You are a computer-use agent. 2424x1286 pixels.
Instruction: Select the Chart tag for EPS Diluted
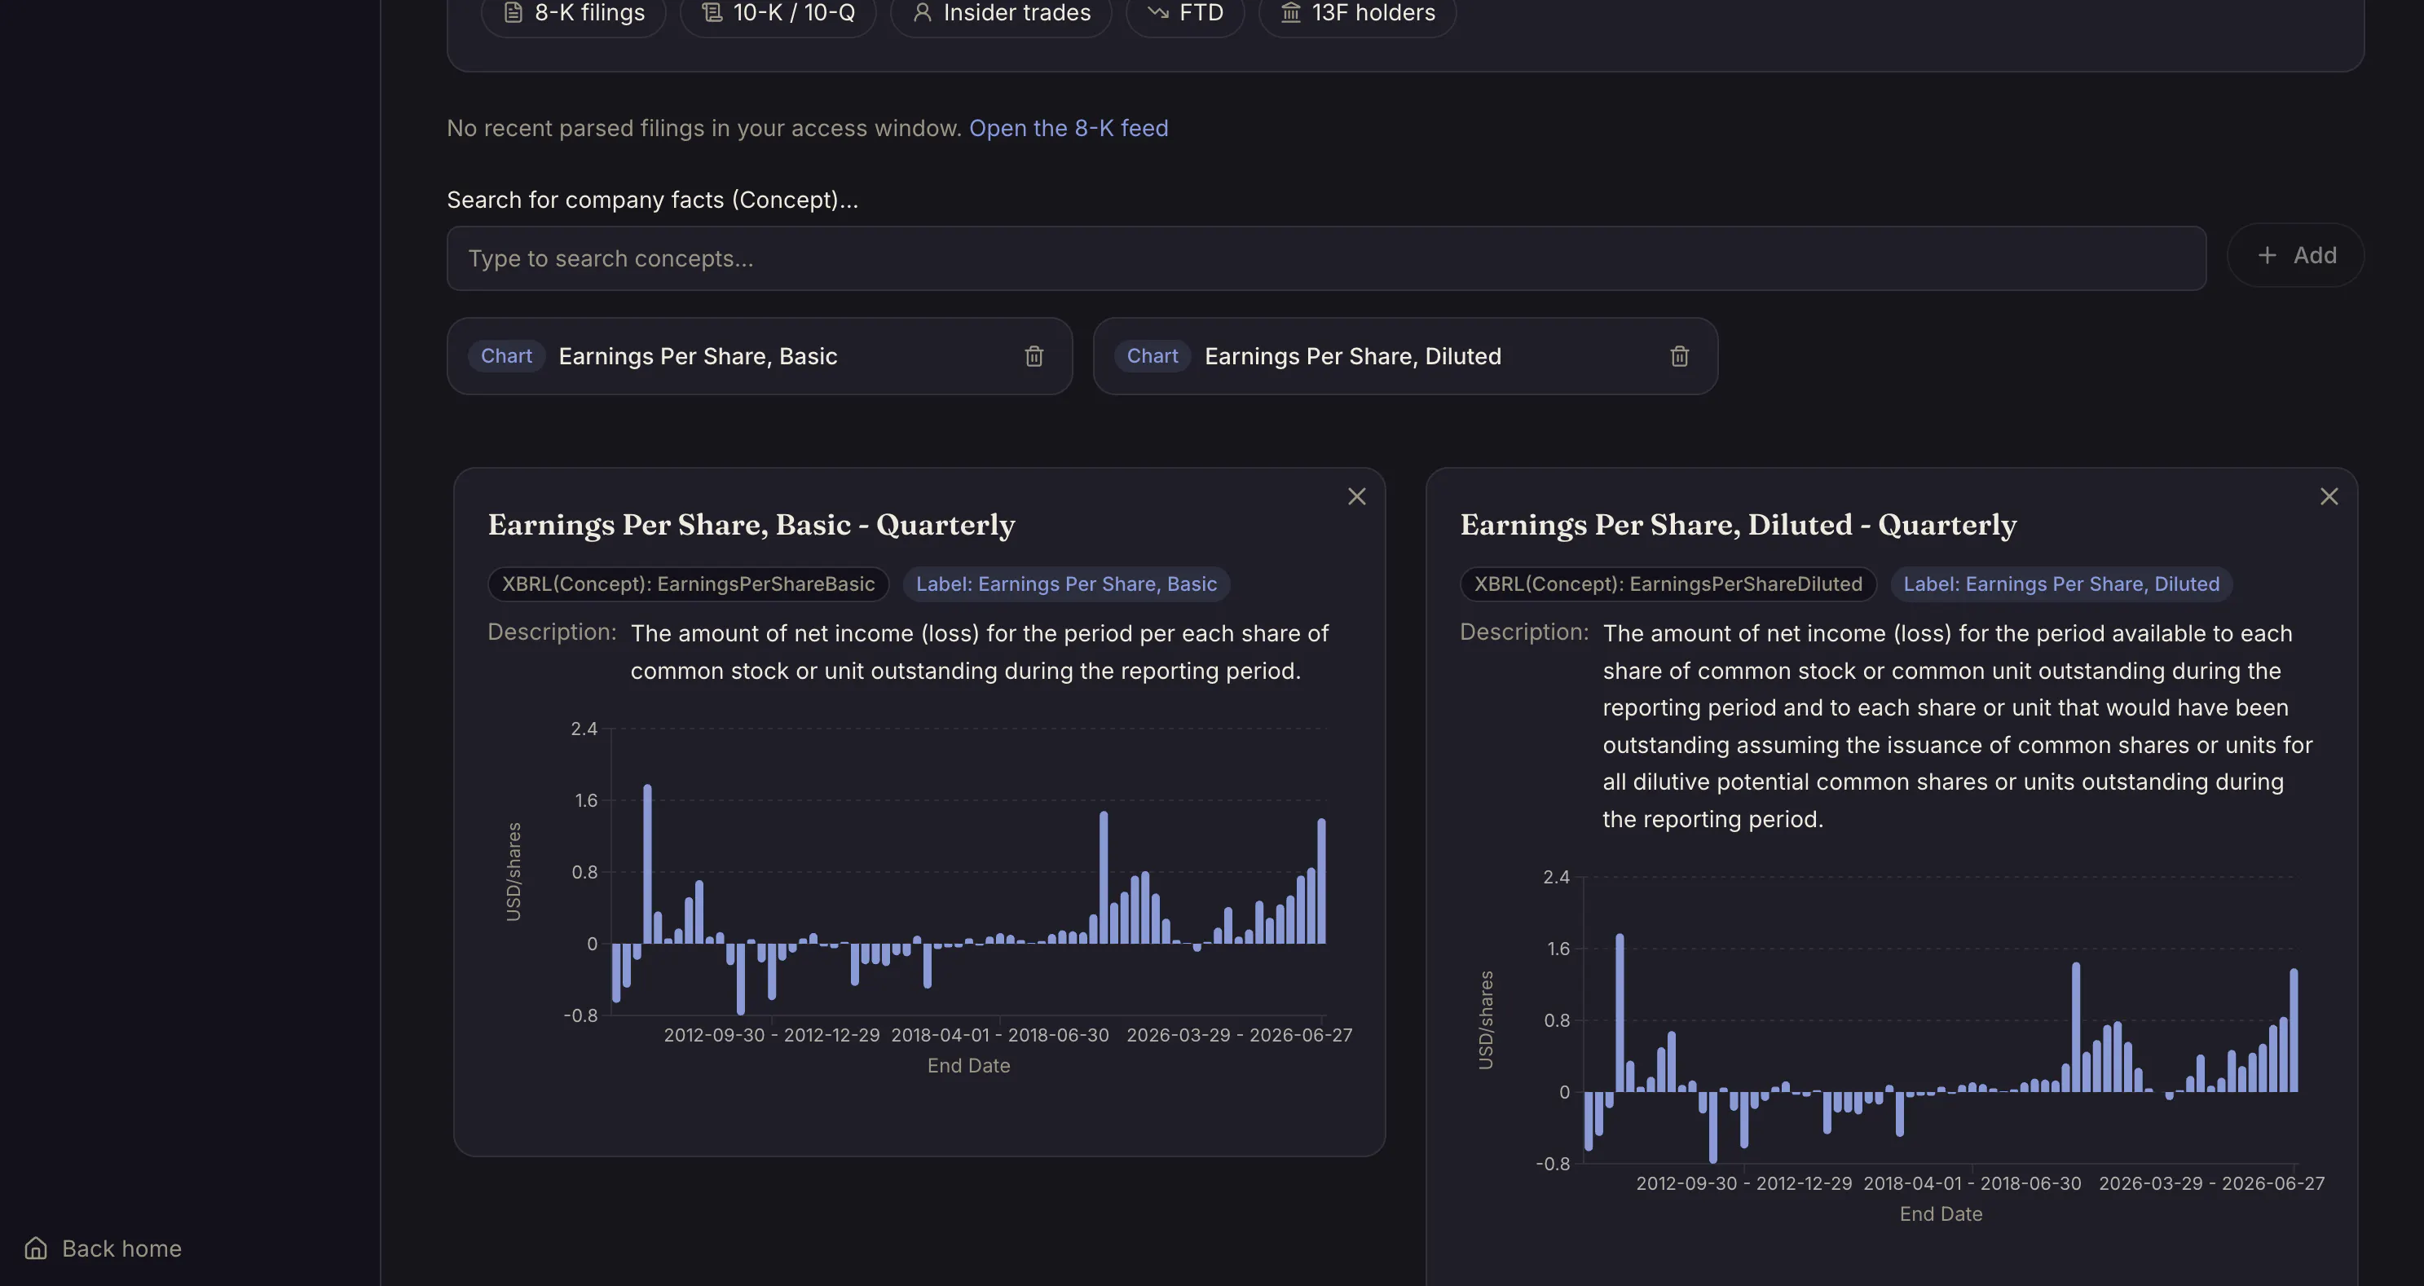(1153, 356)
